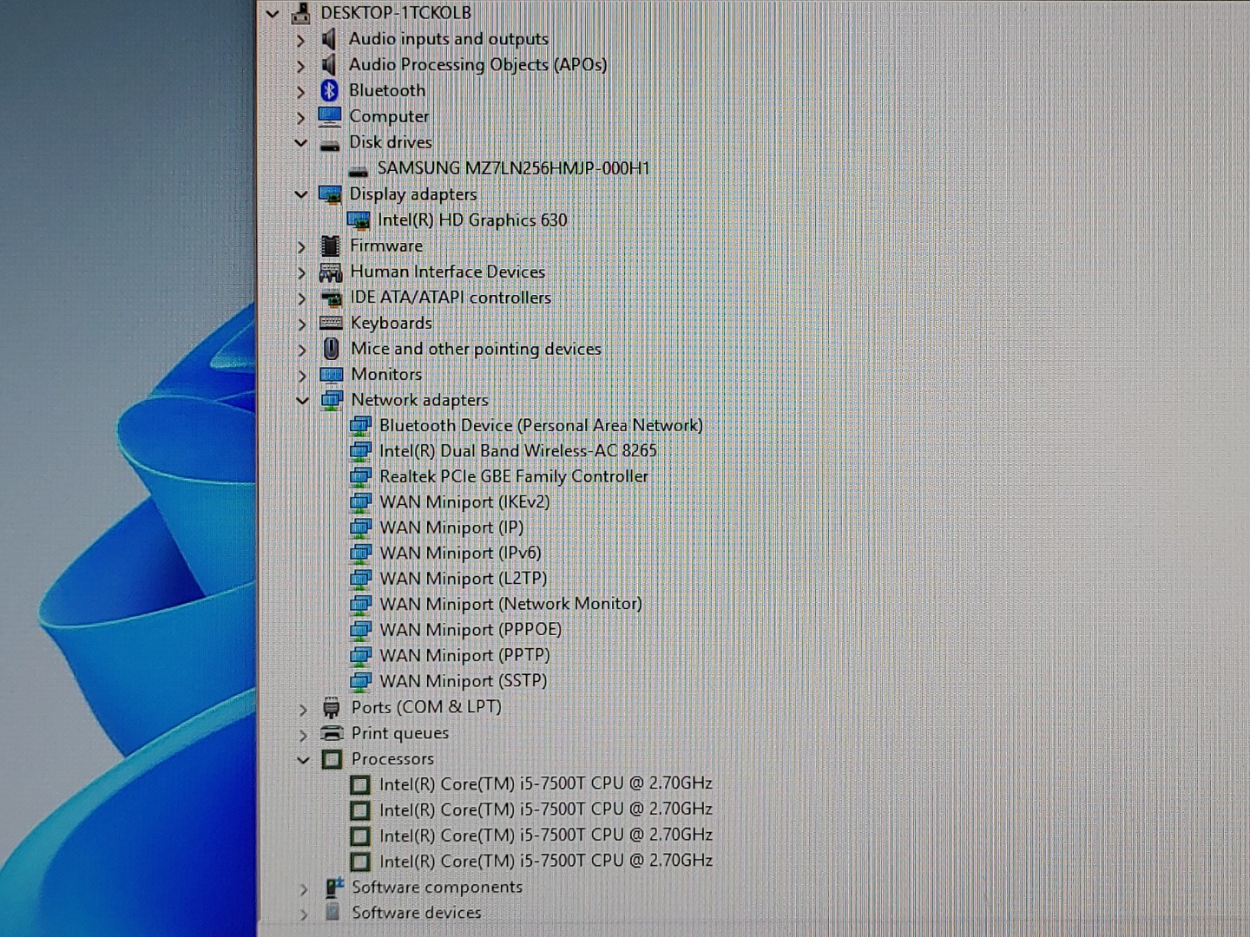1250x937 pixels.
Task: Select WAN Miniport (SSTP) entry
Action: 464,681
